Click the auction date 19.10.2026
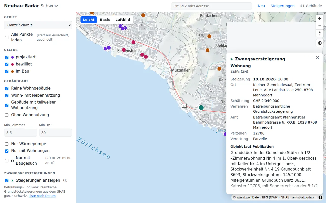The image size is (326, 203). click(x=264, y=79)
